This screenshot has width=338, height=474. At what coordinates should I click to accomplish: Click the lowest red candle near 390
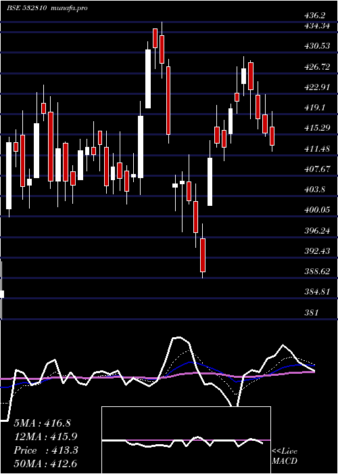tap(203, 255)
